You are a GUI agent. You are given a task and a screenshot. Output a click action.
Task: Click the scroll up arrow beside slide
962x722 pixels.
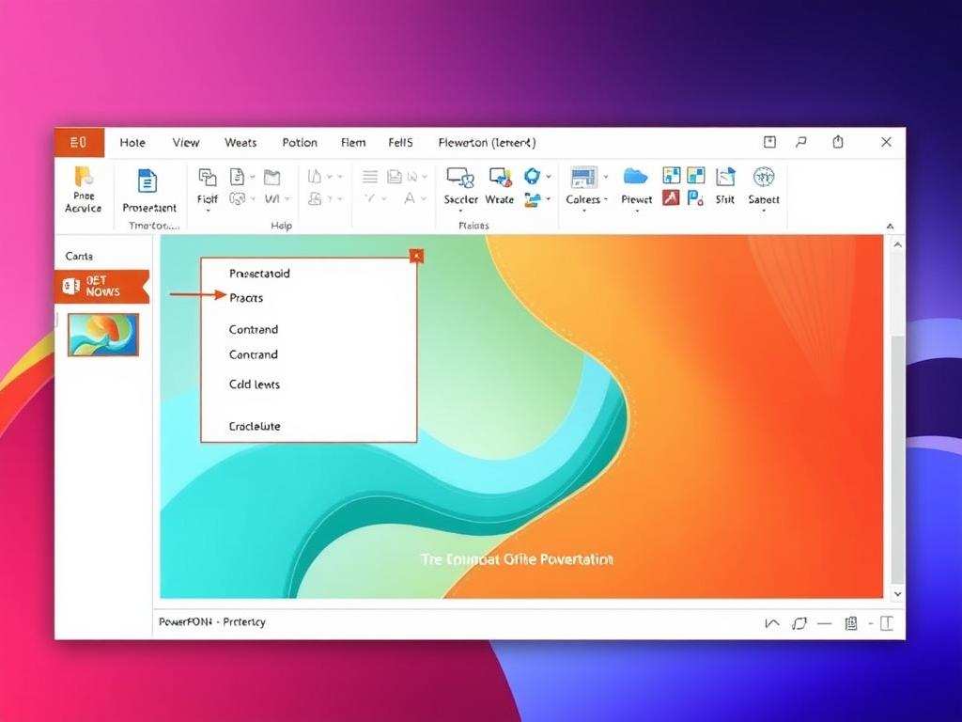click(x=897, y=245)
